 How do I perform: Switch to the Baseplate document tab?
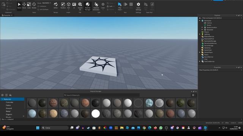pos(7,15)
